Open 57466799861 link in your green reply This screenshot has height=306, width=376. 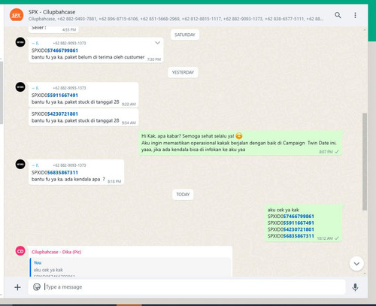[299, 217]
